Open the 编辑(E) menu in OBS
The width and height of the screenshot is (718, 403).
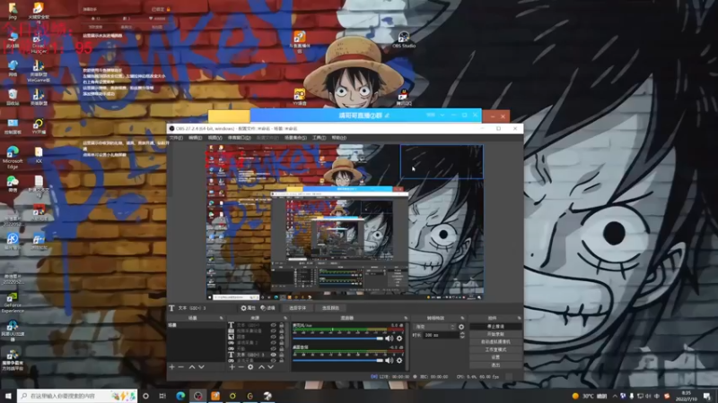(x=196, y=138)
